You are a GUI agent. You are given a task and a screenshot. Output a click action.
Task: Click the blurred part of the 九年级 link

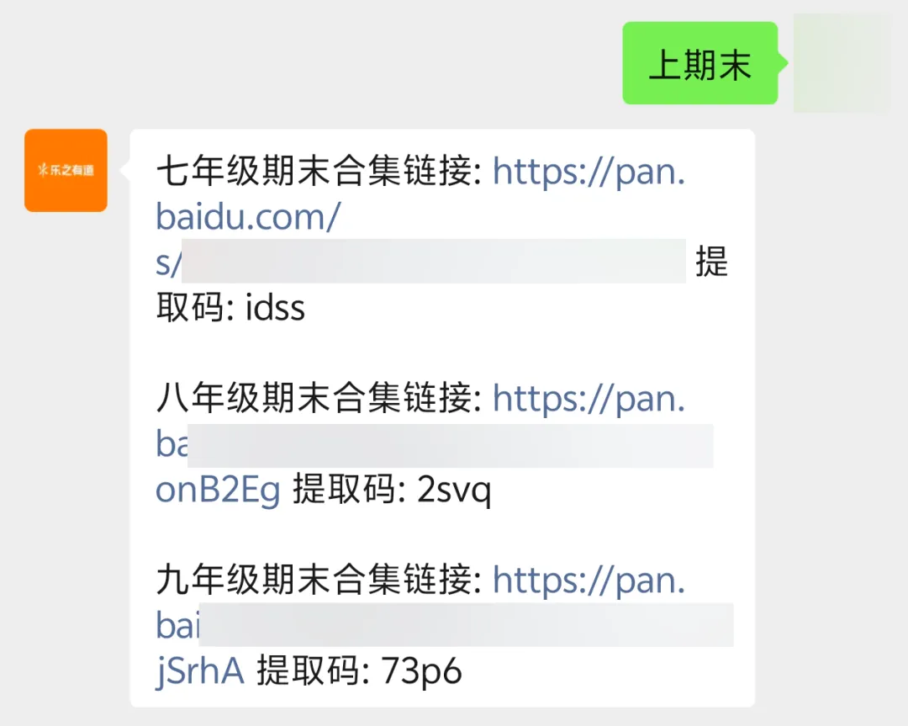coord(466,624)
